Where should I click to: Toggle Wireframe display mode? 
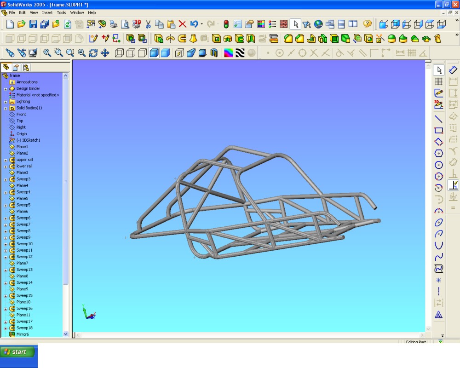pos(119,53)
